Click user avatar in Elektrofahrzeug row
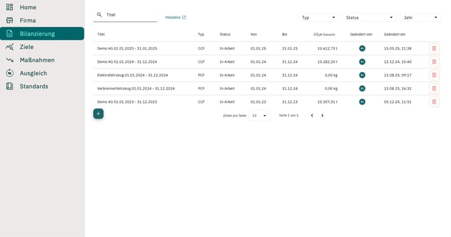 (x=362, y=75)
